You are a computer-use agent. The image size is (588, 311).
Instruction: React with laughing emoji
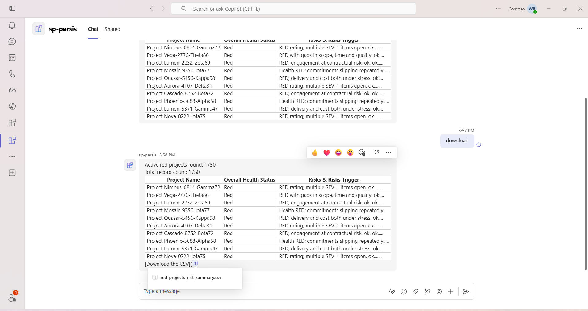(338, 152)
